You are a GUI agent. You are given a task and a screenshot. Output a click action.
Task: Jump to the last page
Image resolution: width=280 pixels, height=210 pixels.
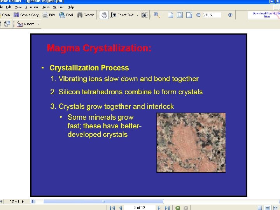point(167,208)
